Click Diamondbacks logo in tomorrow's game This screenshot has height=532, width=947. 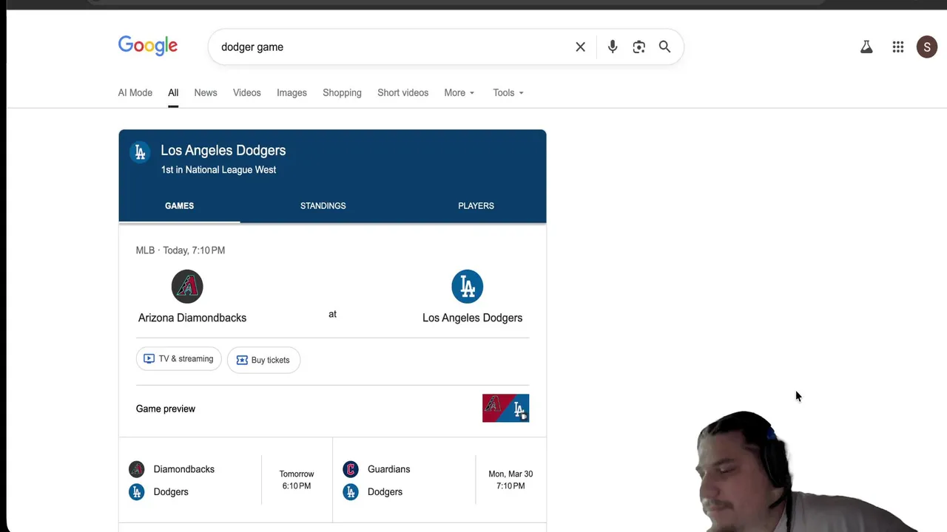pos(137,469)
